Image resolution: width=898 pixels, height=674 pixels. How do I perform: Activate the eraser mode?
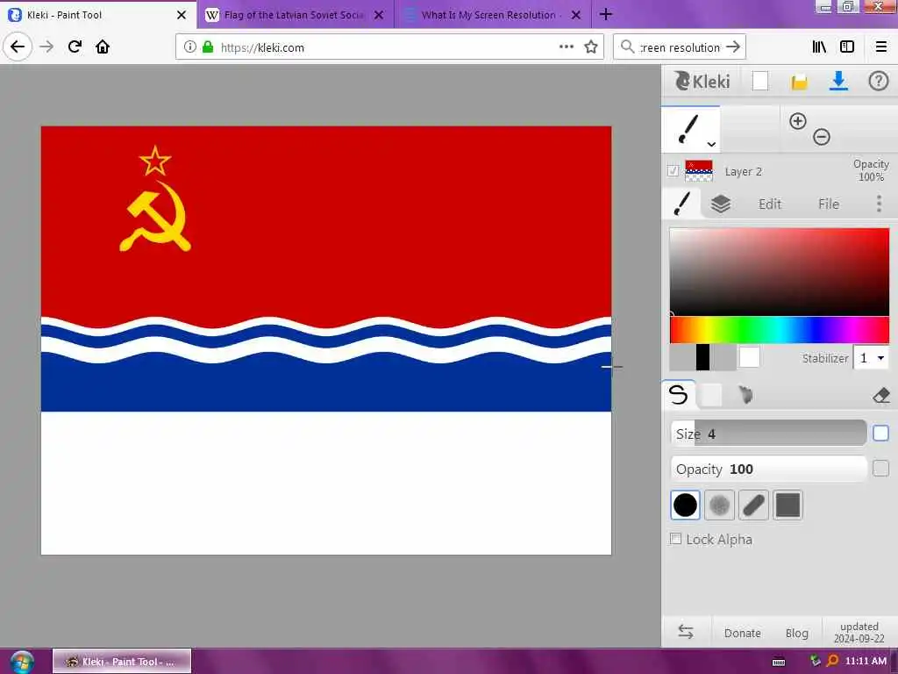880,395
